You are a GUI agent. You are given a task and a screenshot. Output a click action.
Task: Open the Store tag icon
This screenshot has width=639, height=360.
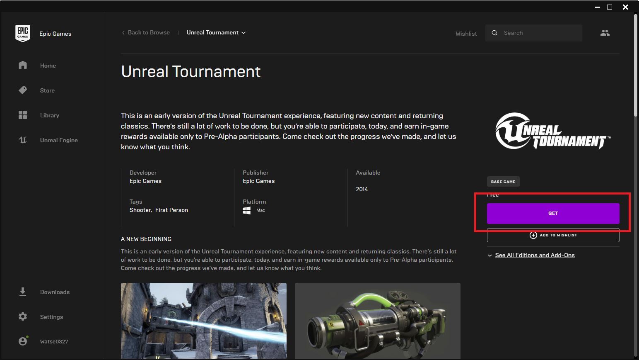(23, 90)
